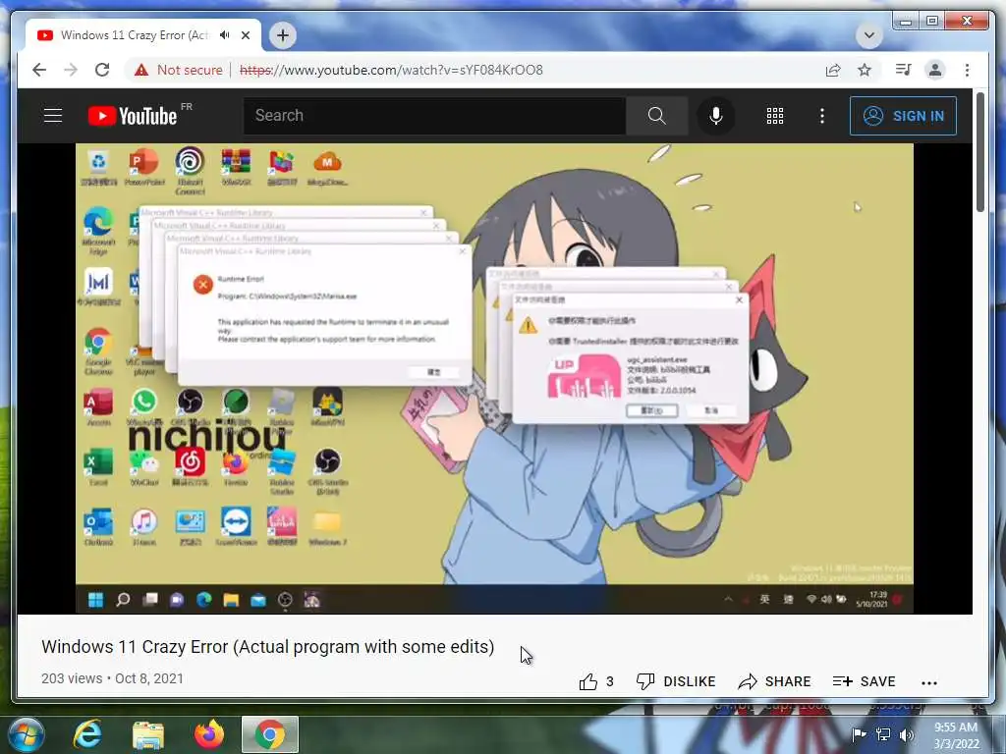The height and width of the screenshot is (754, 1006).
Task: Open the Chrome profile avatar
Action: coord(935,70)
